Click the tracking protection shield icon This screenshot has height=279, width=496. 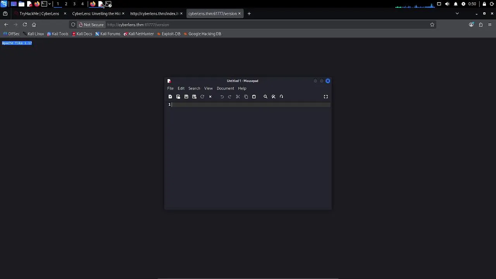pyautogui.click(x=73, y=25)
